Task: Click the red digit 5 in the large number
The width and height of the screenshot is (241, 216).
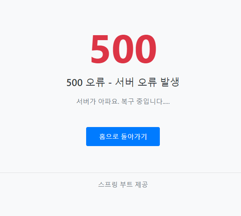Action: (x=100, y=49)
